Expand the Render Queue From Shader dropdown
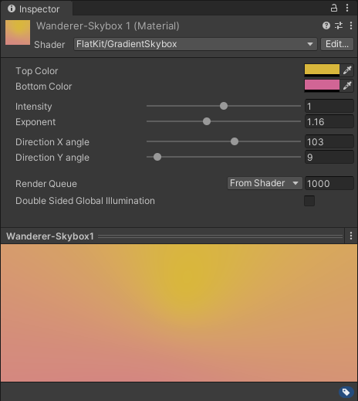The width and height of the screenshot is (358, 401). (265, 183)
